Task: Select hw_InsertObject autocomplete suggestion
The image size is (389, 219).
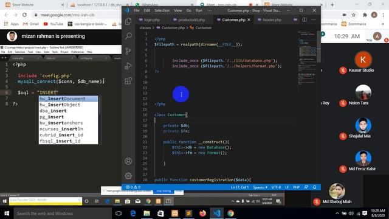Action: pos(69,105)
